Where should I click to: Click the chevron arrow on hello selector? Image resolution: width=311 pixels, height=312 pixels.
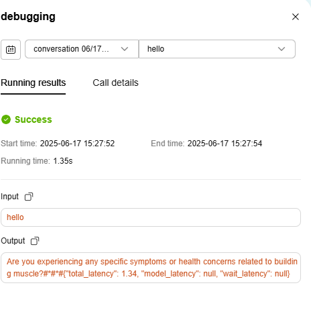click(282, 49)
